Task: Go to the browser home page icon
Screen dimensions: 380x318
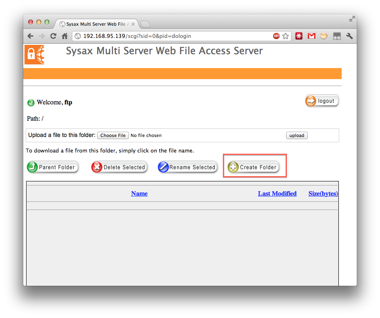Action: [64, 36]
